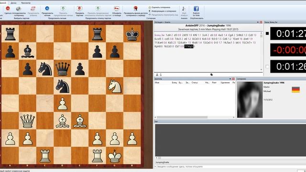Screen dimensions: 306x172
Task: Close the Зрители (spectators) panel
Action: coord(233,79)
